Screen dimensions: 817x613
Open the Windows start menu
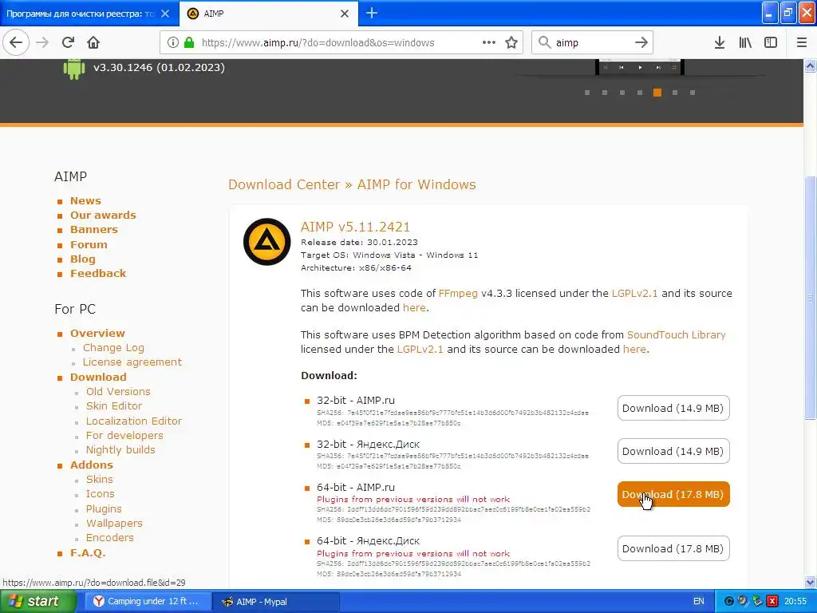(x=37, y=602)
